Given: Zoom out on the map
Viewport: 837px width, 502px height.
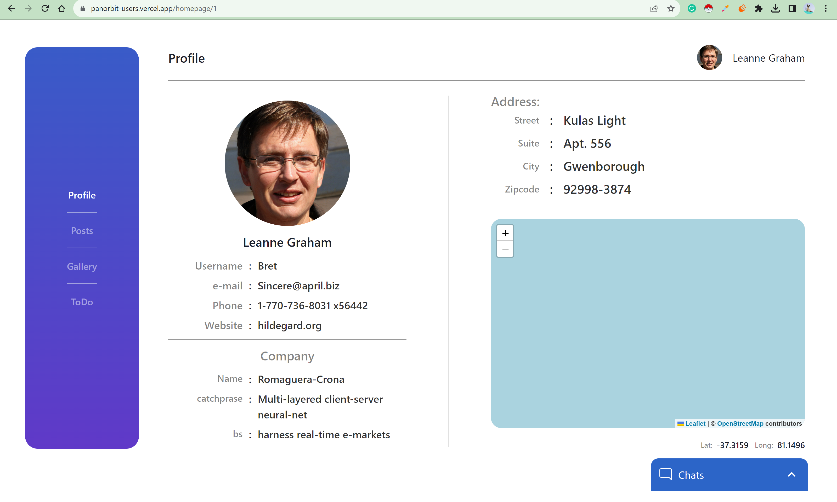Looking at the screenshot, I should click(x=505, y=249).
